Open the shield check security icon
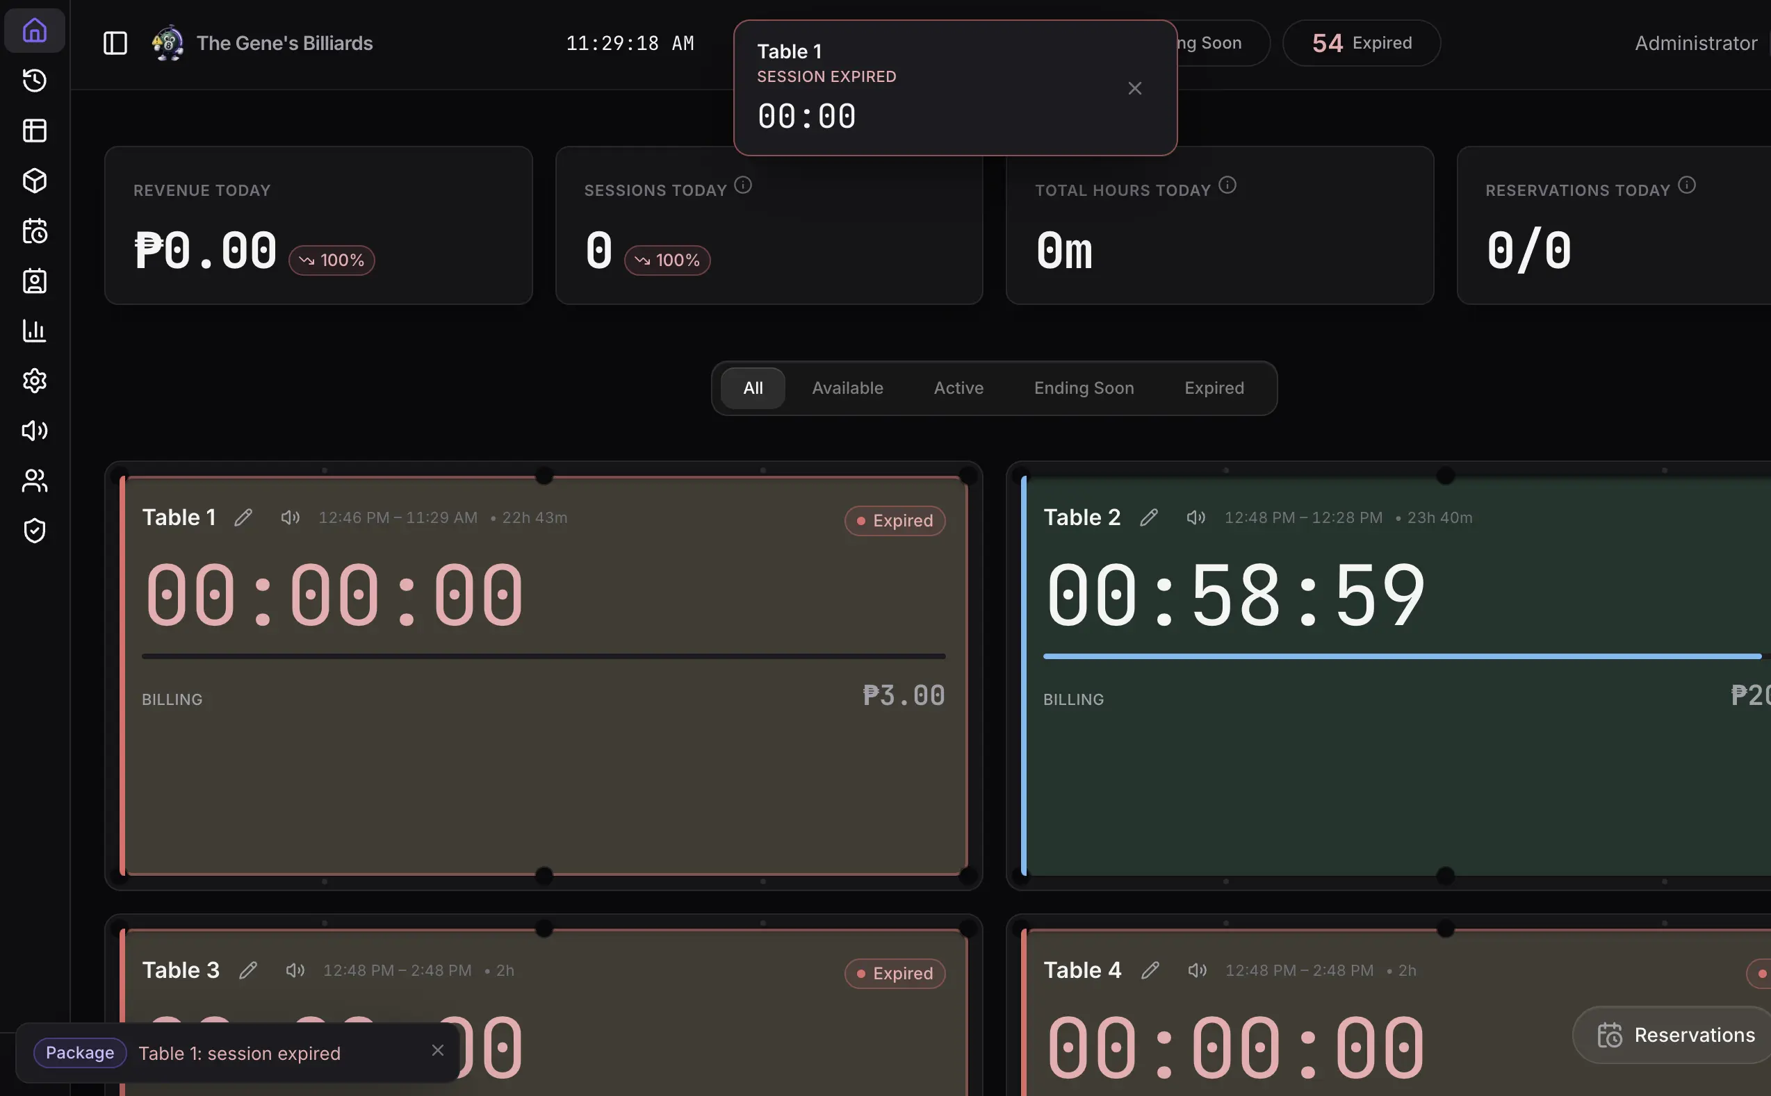 click(34, 531)
